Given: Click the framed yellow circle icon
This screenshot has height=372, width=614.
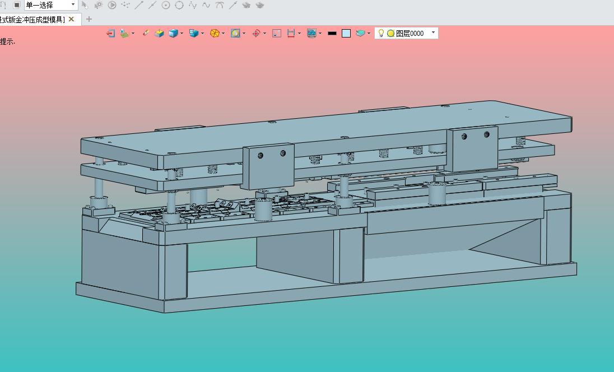Looking at the screenshot, I should (x=235, y=33).
